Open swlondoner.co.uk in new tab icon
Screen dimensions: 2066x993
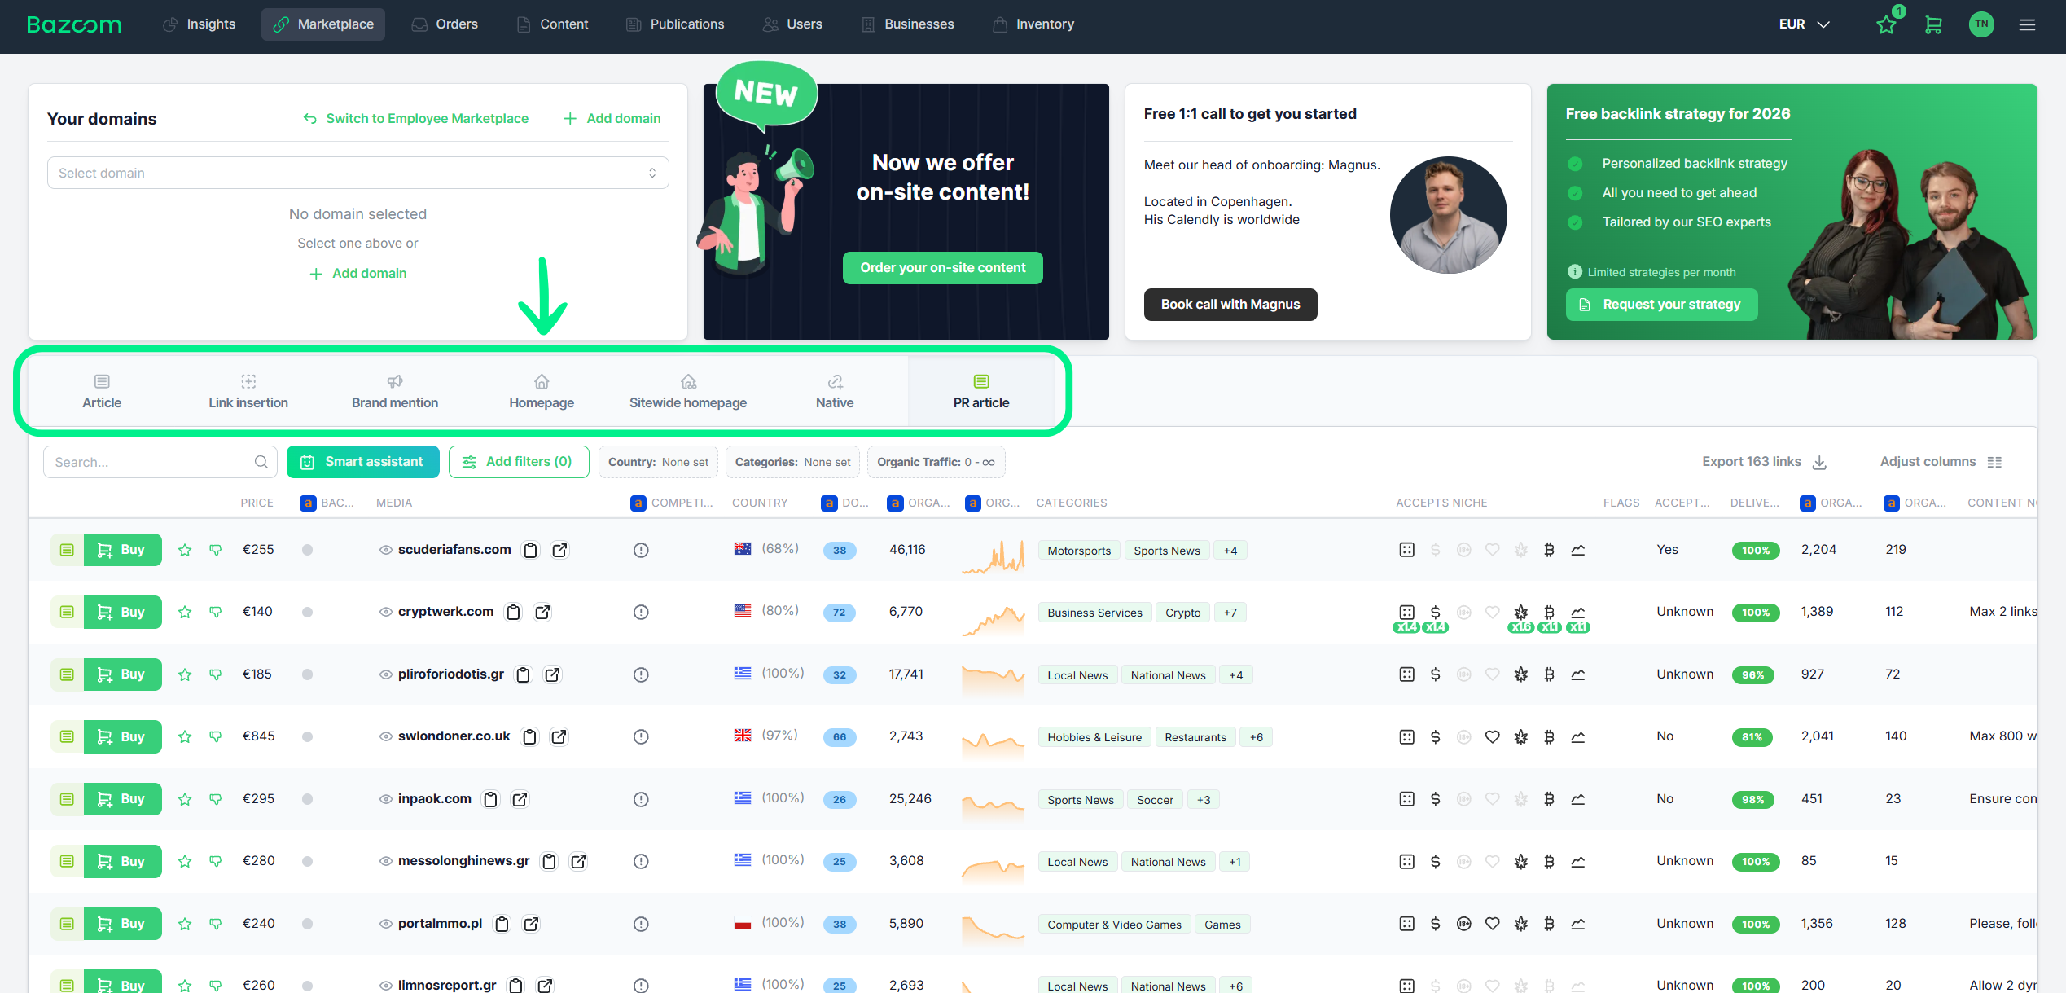click(559, 736)
